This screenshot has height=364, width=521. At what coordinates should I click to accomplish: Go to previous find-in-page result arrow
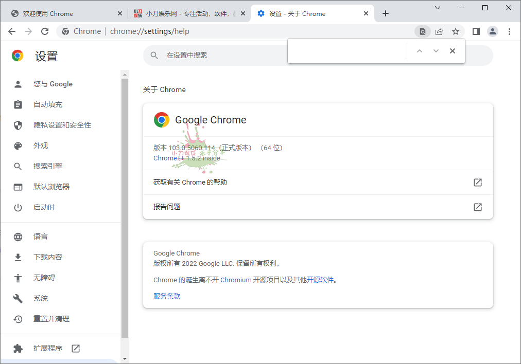420,51
